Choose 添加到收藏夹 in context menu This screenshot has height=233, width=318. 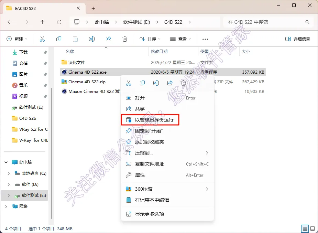[x=167, y=142]
